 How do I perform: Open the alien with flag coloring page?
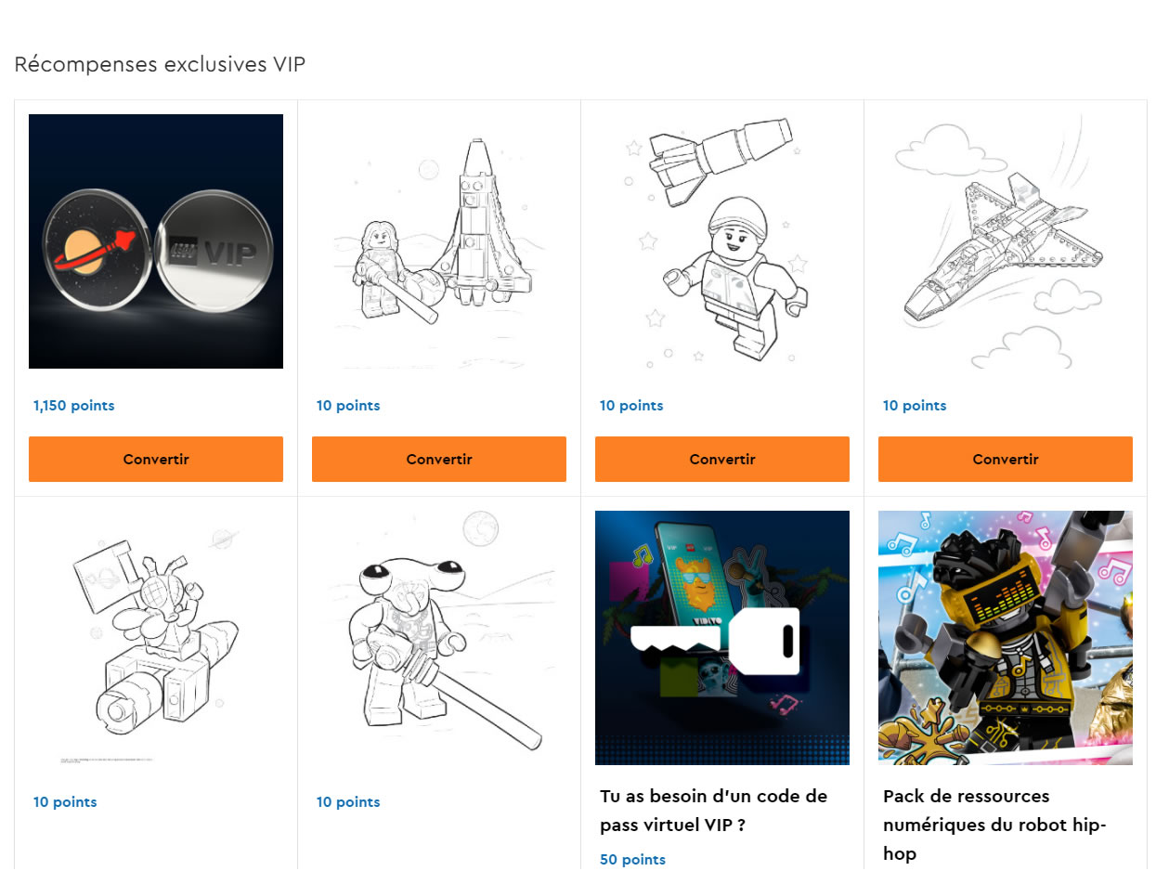(156, 638)
